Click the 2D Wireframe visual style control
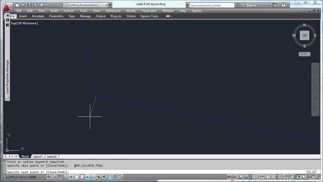 click(28, 23)
